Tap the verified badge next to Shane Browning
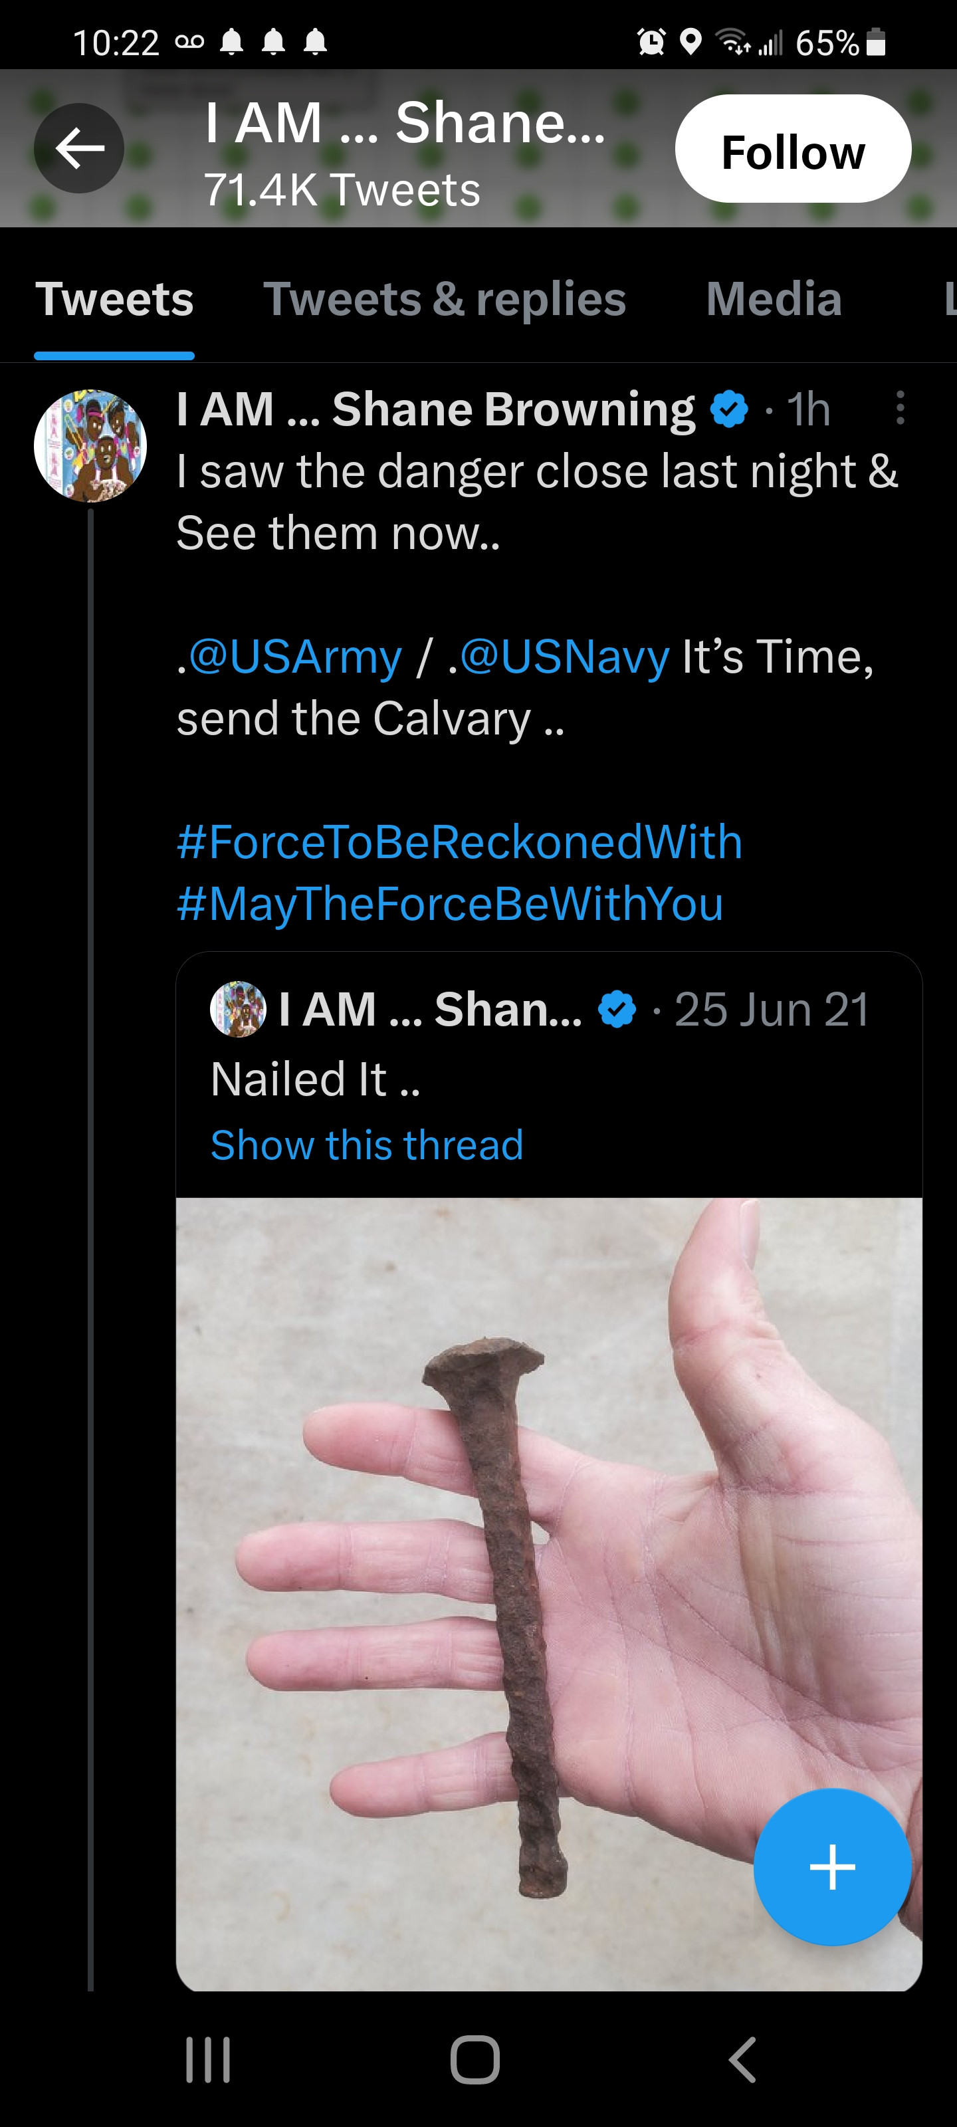The height and width of the screenshot is (2127, 957). (x=728, y=409)
